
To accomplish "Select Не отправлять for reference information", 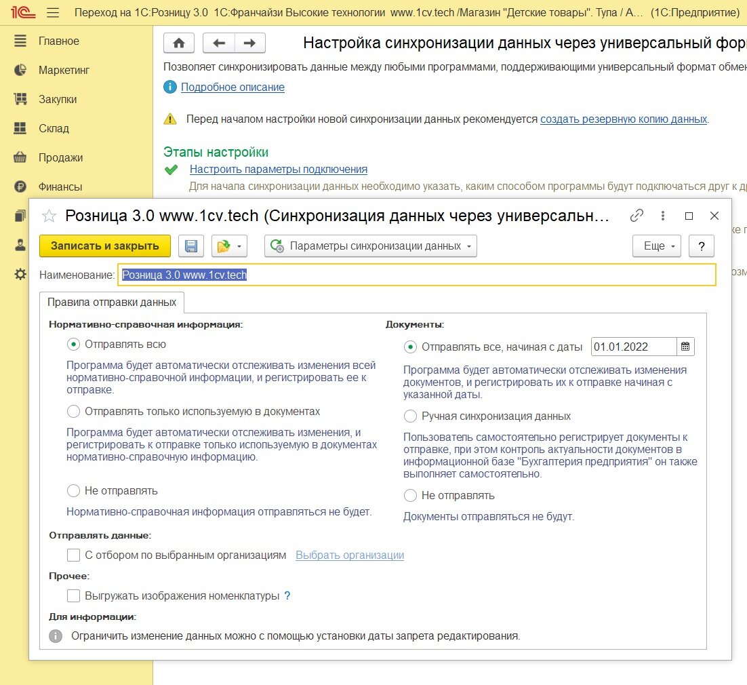I will click(73, 490).
